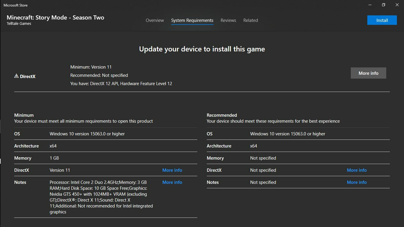Click the bold DirectX label beside the warning icon
The width and height of the screenshot is (404, 227).
pyautogui.click(x=28, y=76)
